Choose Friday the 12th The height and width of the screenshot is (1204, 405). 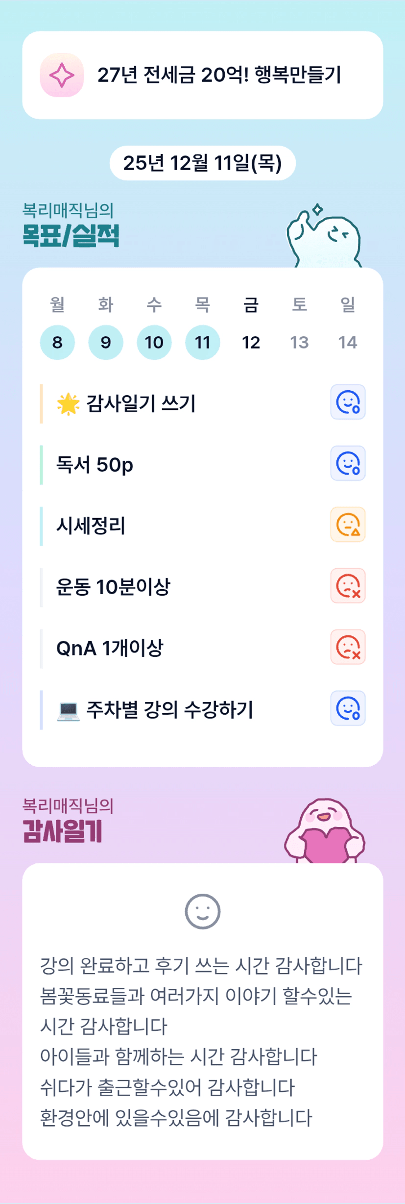click(251, 342)
